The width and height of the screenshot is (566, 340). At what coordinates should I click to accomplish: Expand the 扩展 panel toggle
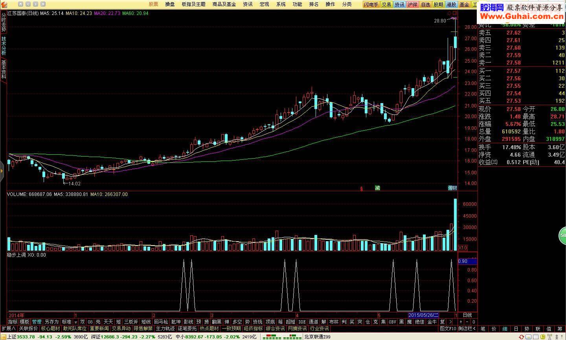9,329
